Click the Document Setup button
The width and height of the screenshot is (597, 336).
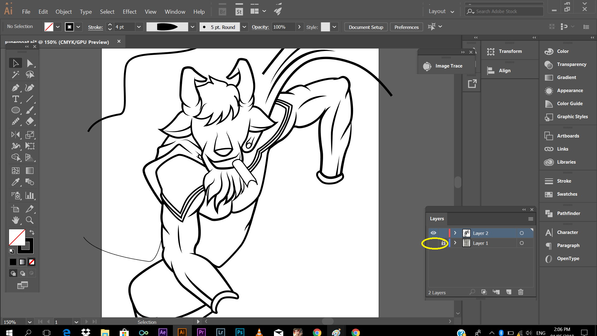pyautogui.click(x=366, y=27)
